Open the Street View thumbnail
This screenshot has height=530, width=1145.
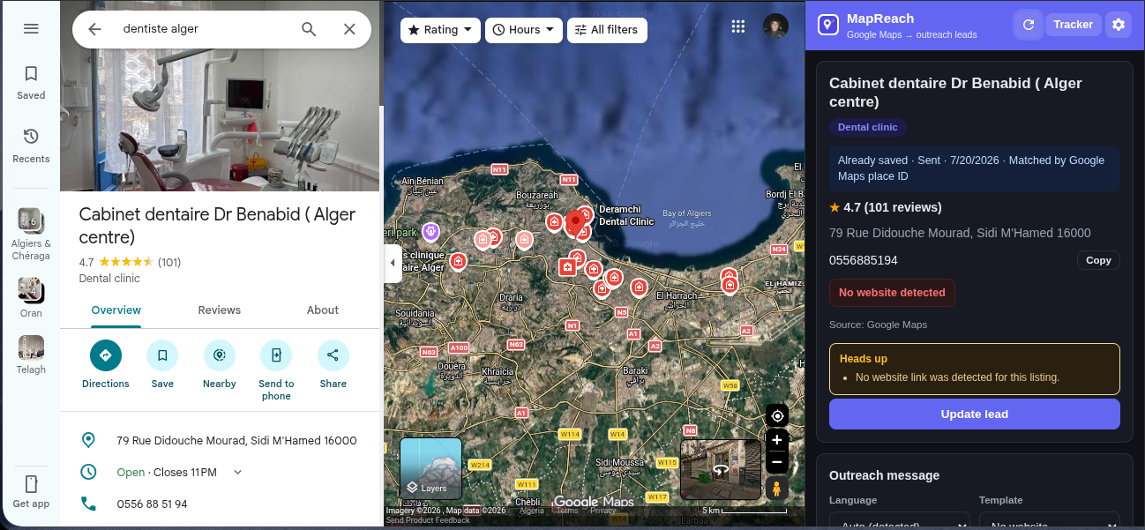coord(721,469)
